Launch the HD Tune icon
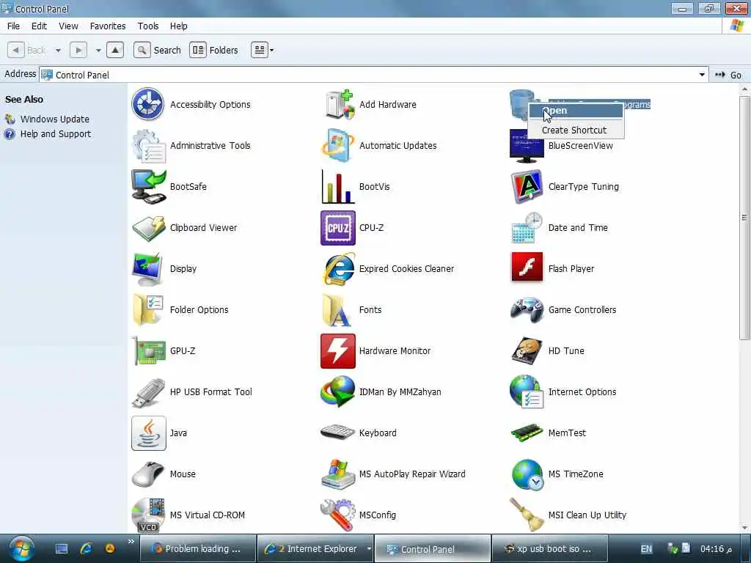 pos(527,351)
